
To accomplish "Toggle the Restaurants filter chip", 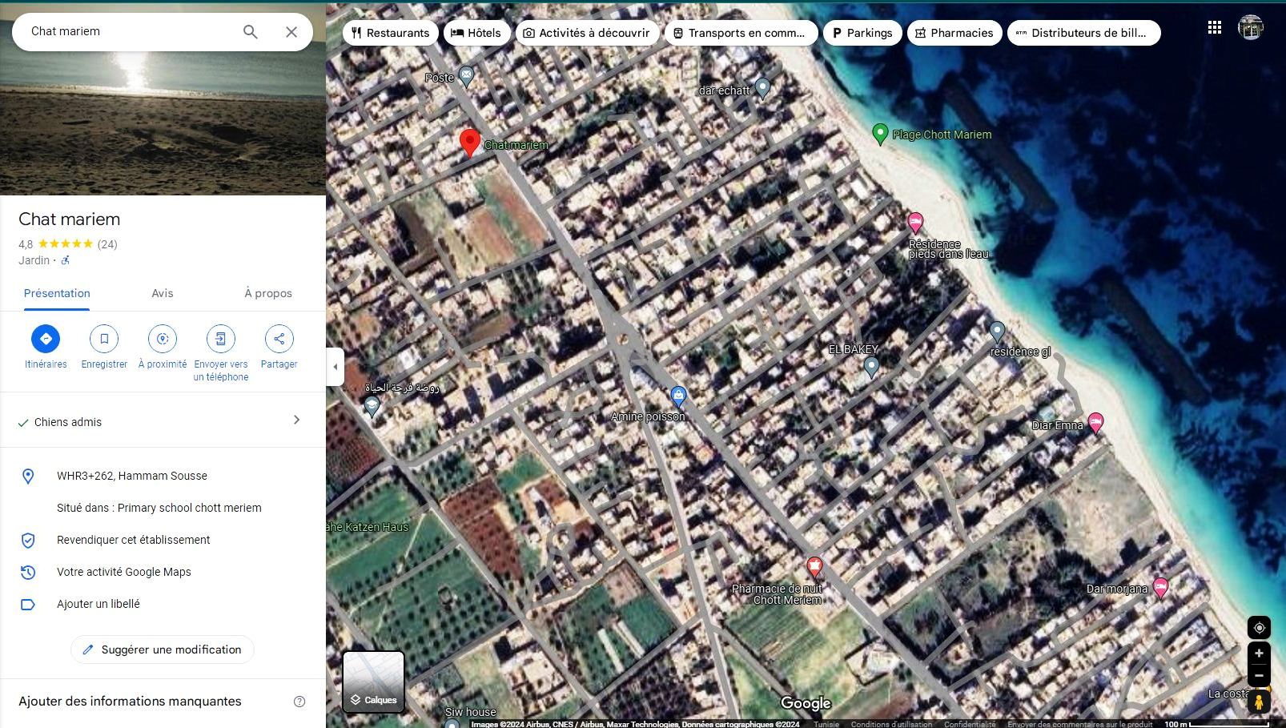I will 390,33.
